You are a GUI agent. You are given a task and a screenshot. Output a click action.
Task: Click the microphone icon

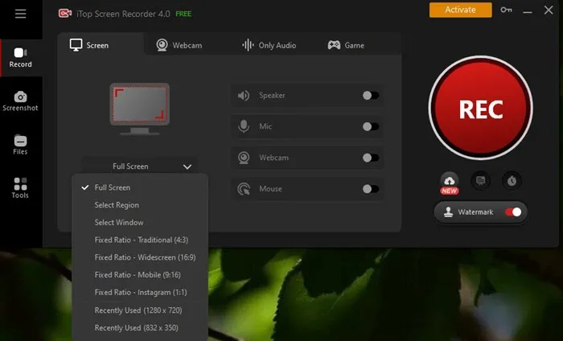[244, 126]
